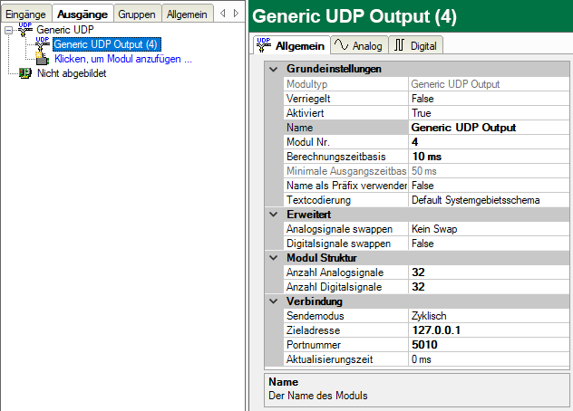Edit the Portnummer value 5010
The height and width of the screenshot is (411, 573).
tap(489, 345)
